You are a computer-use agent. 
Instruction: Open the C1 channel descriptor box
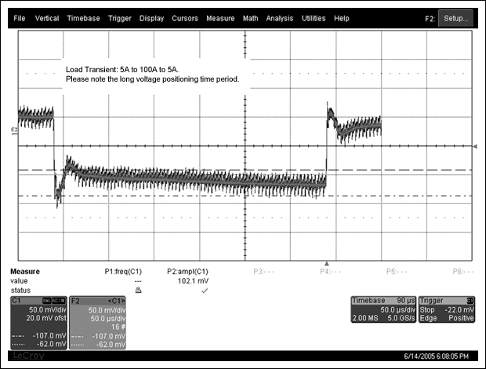[x=38, y=323]
